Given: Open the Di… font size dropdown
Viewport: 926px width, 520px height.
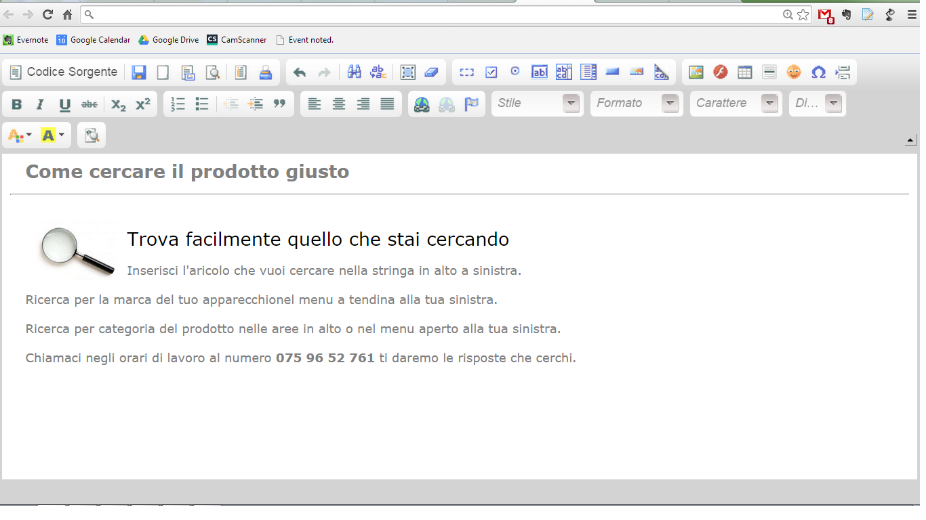Looking at the screenshot, I should tap(818, 104).
